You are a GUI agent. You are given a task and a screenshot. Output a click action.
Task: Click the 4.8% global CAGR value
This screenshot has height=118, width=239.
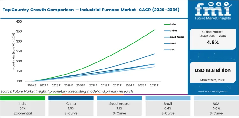coord(213,42)
